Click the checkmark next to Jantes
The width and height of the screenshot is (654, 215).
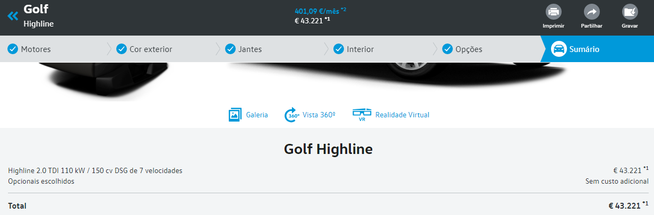tap(230, 49)
